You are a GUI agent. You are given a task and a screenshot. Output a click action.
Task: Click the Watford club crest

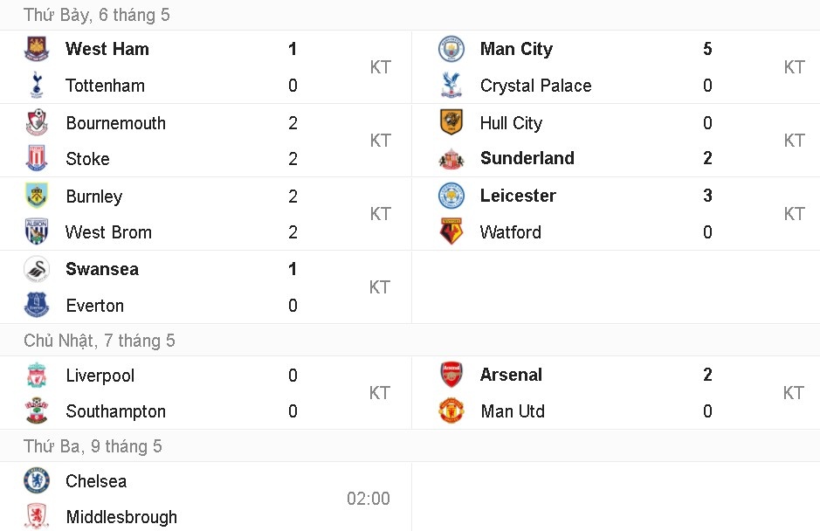coord(451,231)
